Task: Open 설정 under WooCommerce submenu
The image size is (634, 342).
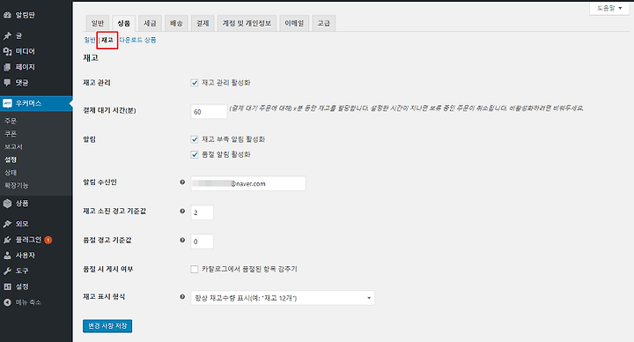Action: (x=11, y=160)
